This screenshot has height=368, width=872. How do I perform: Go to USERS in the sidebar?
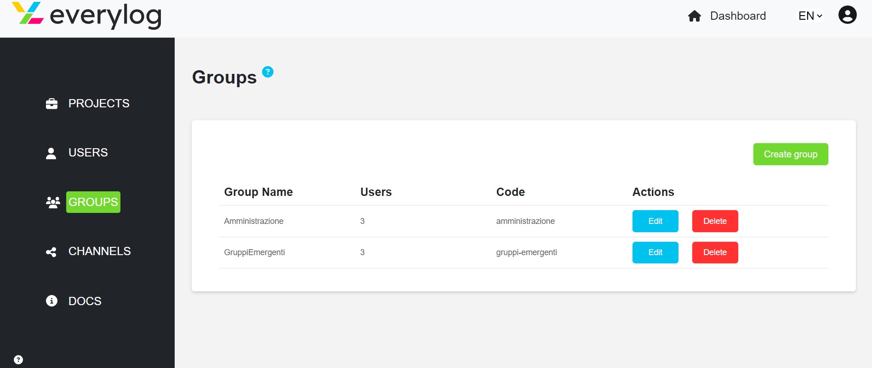click(x=88, y=153)
